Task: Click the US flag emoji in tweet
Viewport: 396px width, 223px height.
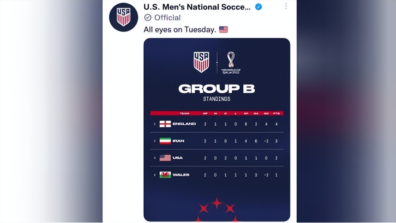Action: (x=224, y=29)
